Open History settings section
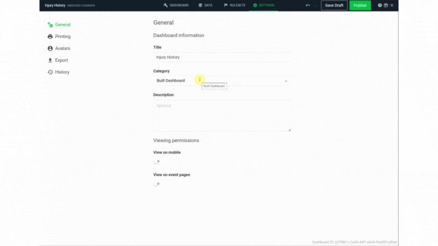The height and width of the screenshot is (246, 438). point(59,72)
